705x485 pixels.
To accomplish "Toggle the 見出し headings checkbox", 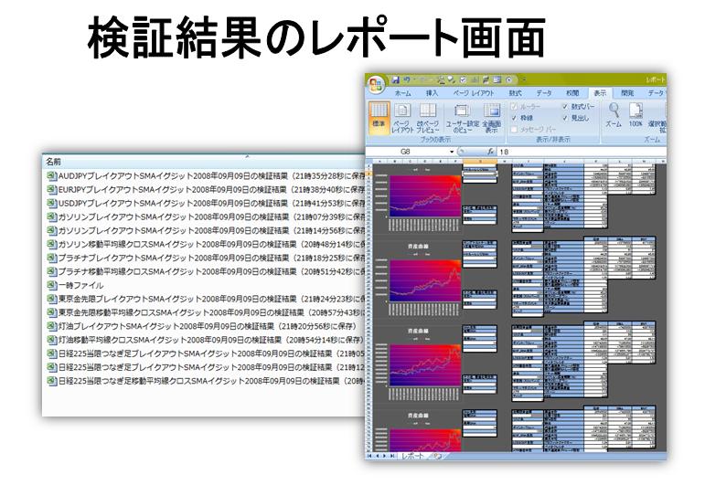I will (565, 117).
